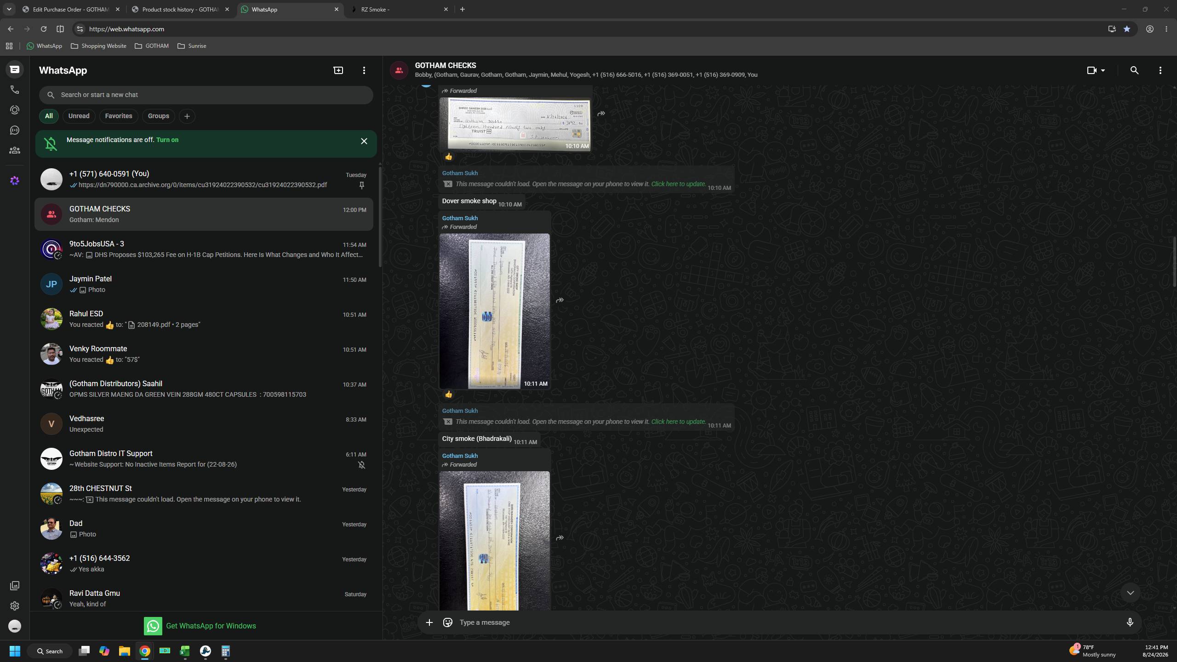Click Get WhatsApp for Windows button

pos(200,626)
